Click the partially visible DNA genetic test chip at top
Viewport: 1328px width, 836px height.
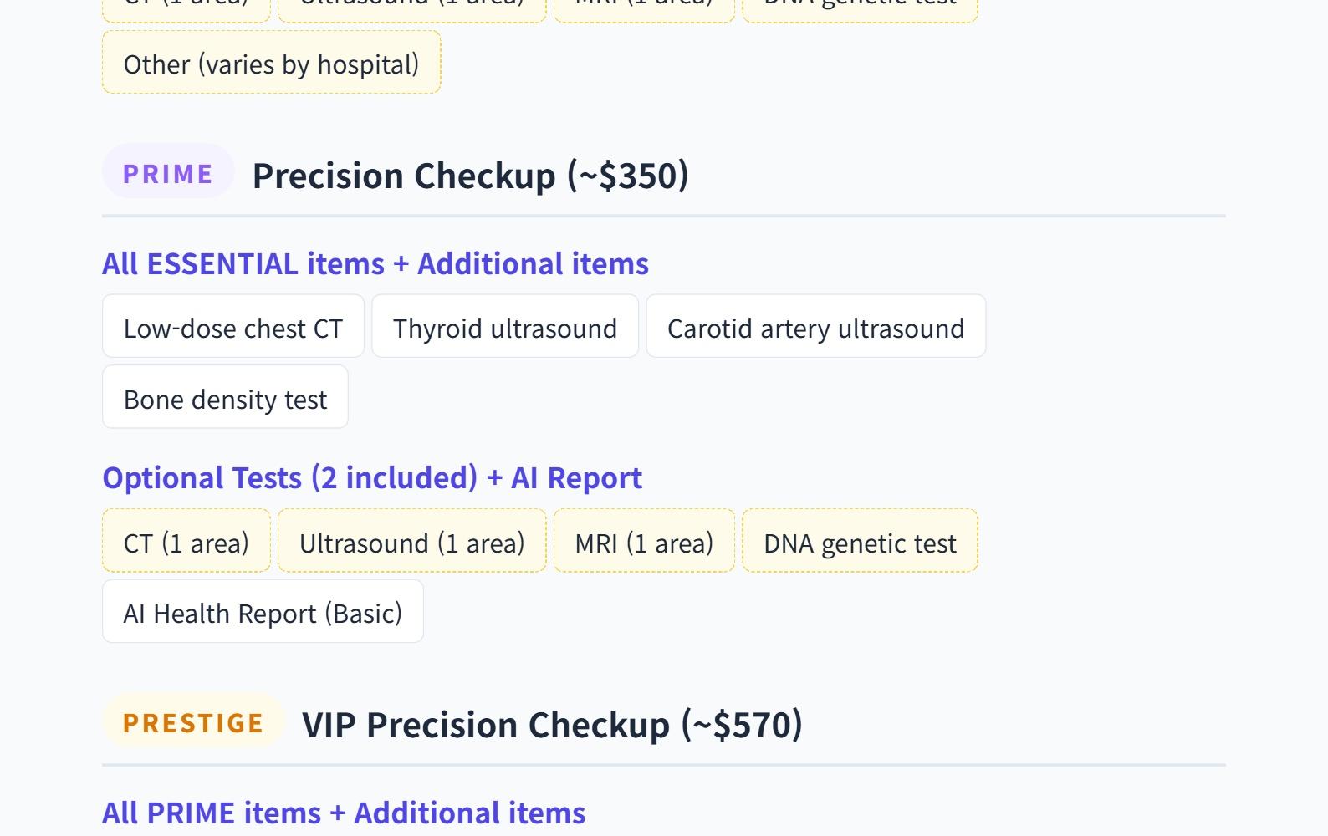860,10
